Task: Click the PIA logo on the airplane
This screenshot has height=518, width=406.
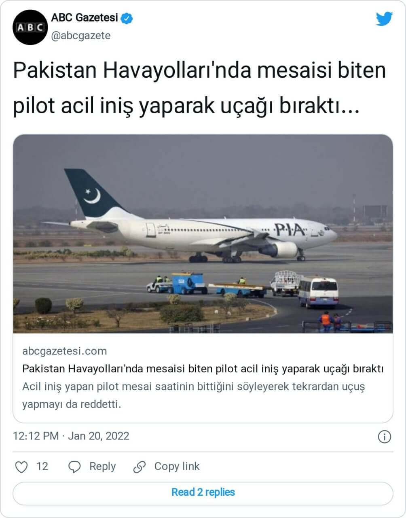Action: [291, 230]
